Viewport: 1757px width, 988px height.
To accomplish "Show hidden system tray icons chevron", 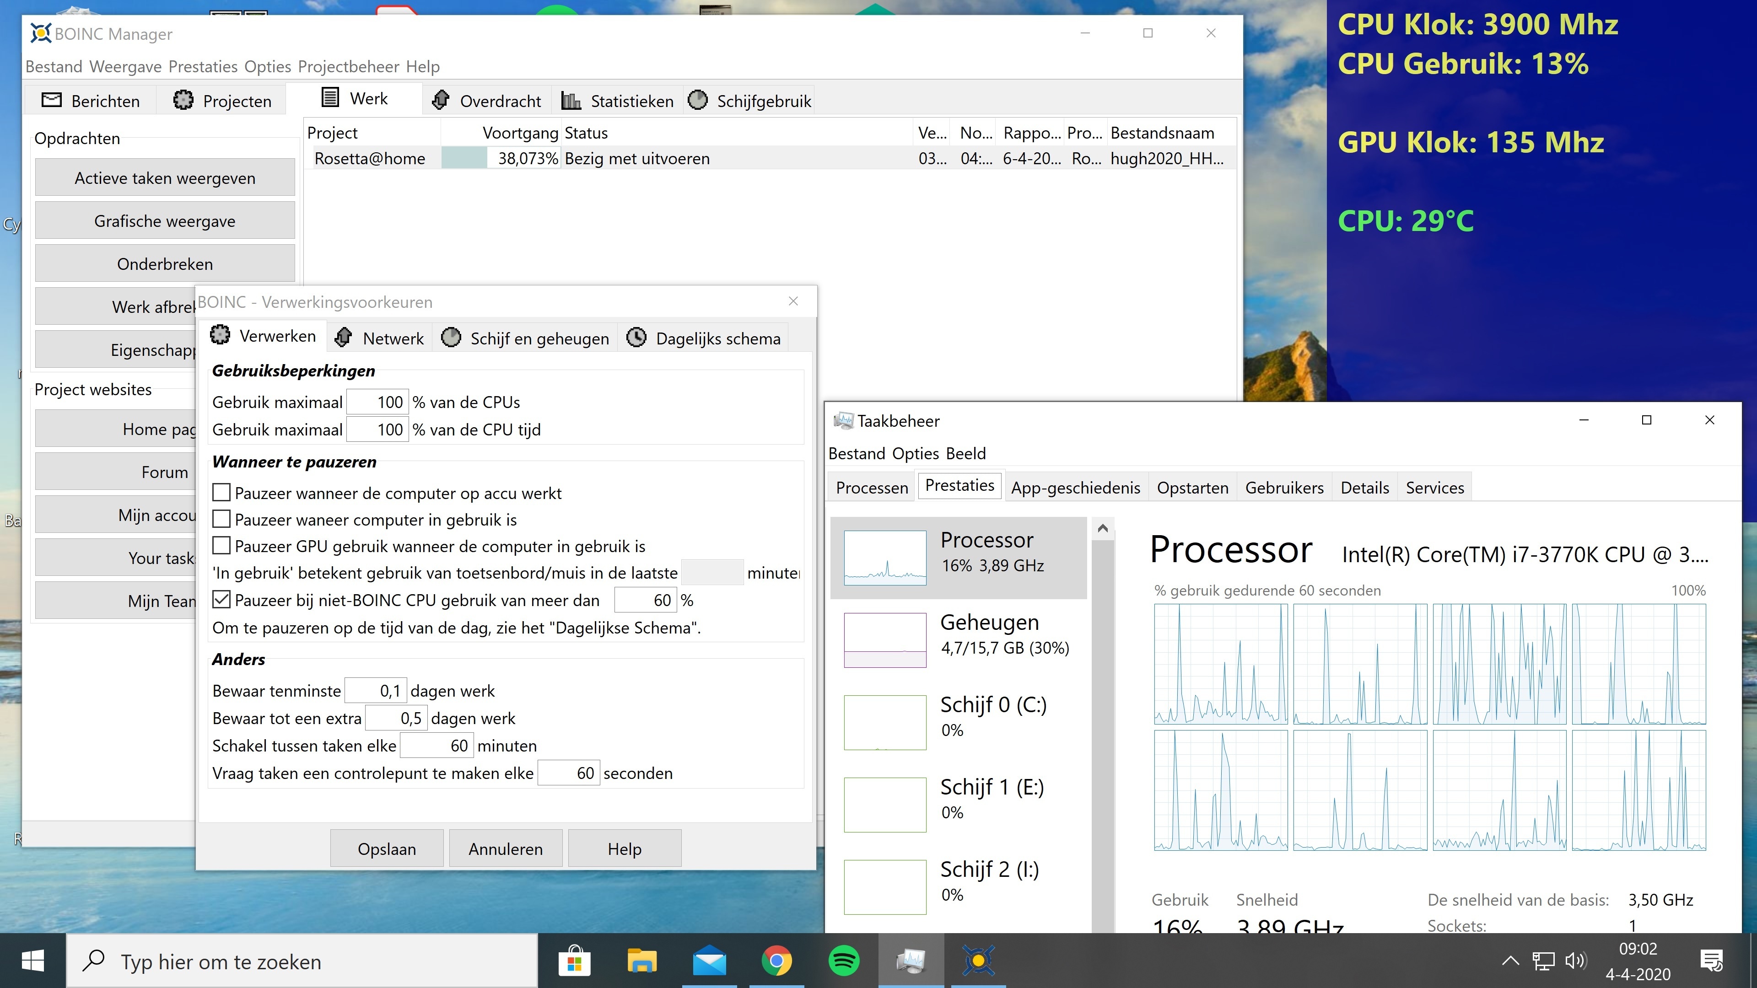I will pyautogui.click(x=1510, y=961).
